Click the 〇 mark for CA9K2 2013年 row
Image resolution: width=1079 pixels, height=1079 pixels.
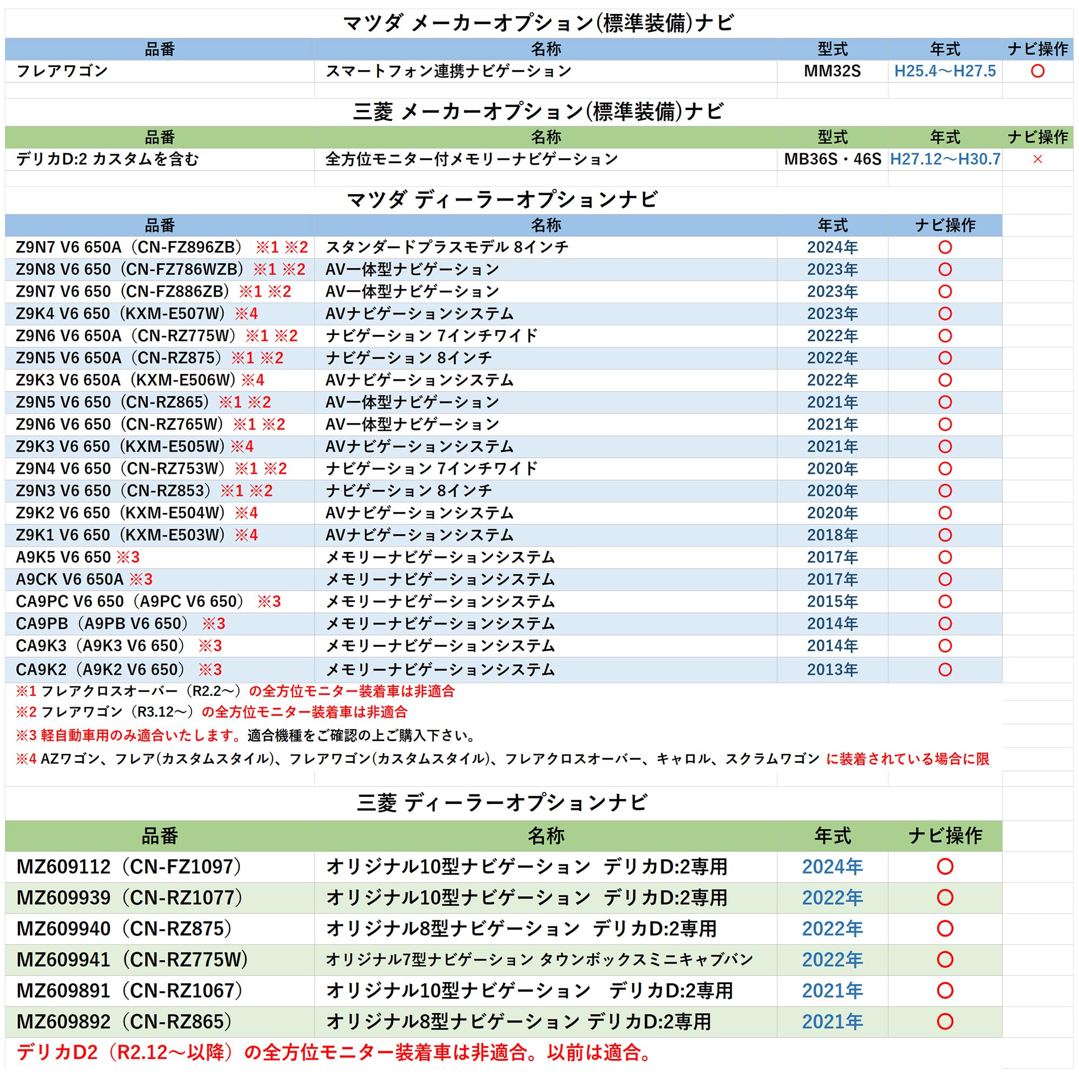point(945,668)
